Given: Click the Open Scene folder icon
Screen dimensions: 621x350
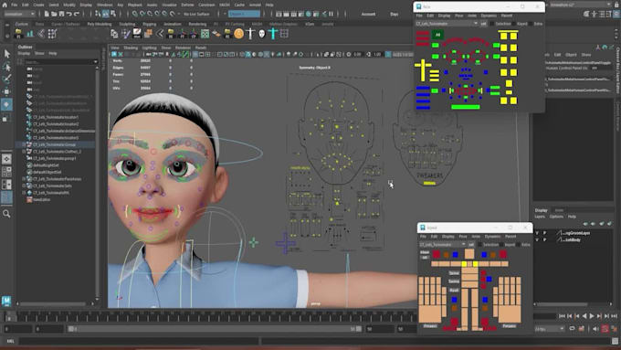Looking at the screenshot, I should tap(54, 14).
